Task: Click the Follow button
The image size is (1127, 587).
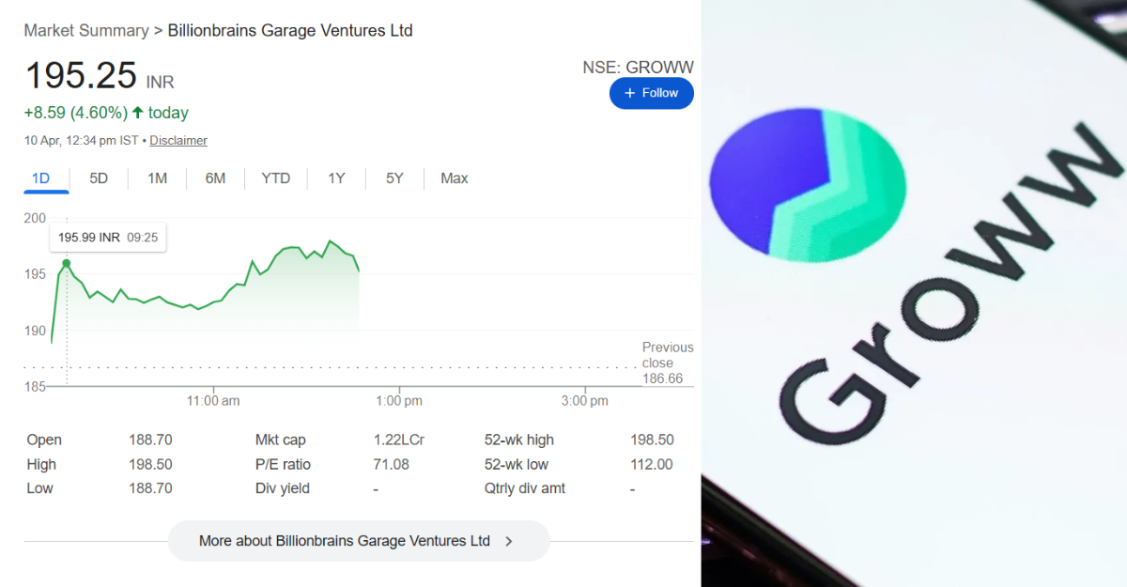Action: tap(651, 93)
